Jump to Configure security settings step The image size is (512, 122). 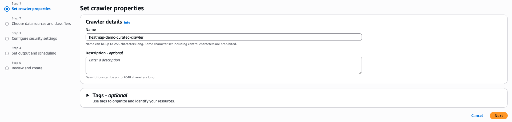coord(34,38)
